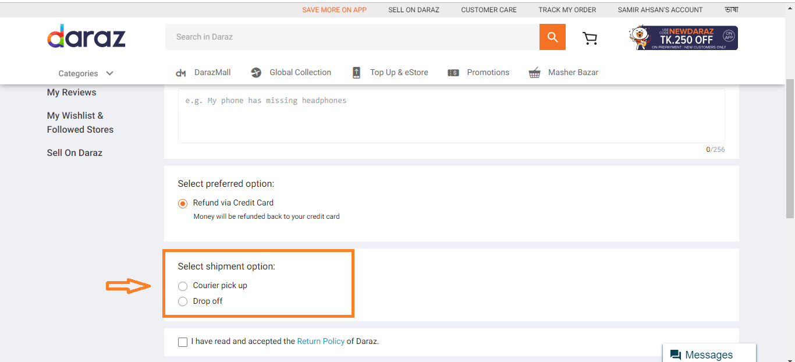
Task: Select Drop off shipment option
Action: click(x=183, y=301)
